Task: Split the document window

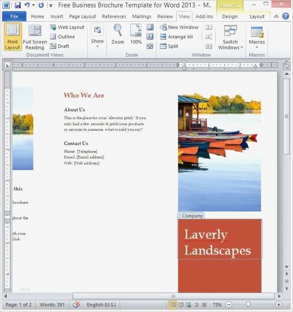Action: click(169, 46)
